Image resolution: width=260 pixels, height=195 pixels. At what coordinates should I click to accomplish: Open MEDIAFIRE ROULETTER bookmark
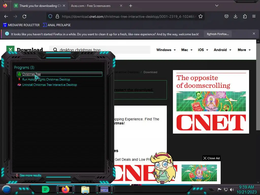click(x=21, y=25)
